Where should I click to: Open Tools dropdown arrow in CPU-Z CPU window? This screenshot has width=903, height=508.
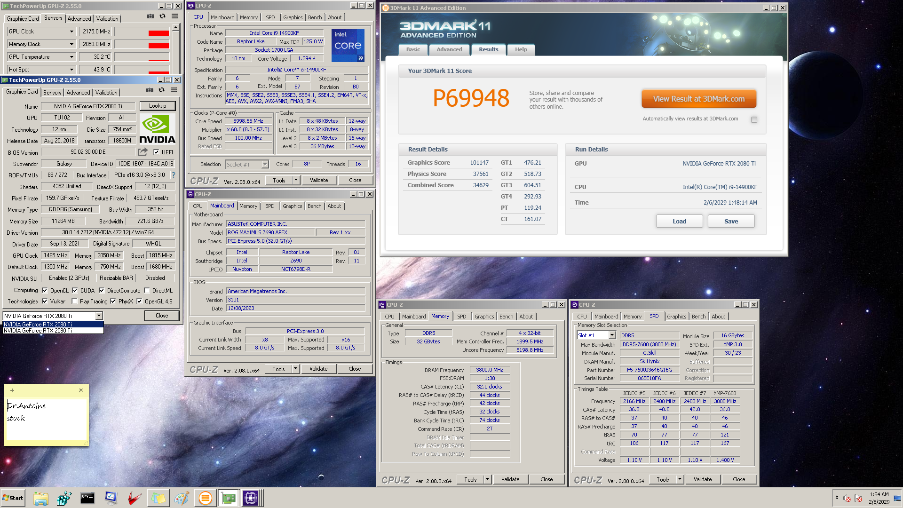296,180
